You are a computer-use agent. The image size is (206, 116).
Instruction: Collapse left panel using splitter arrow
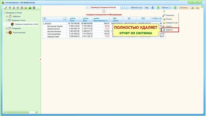coord(40,59)
